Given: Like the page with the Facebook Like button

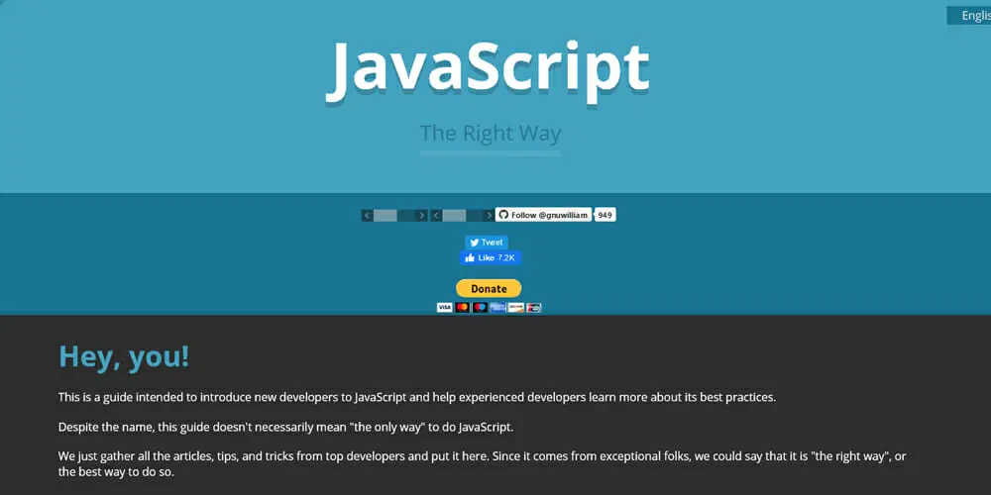Looking at the screenshot, I should click(x=491, y=257).
